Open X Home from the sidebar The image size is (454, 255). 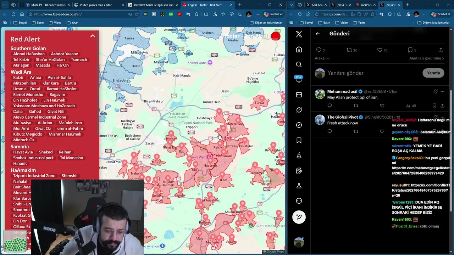[299, 49]
